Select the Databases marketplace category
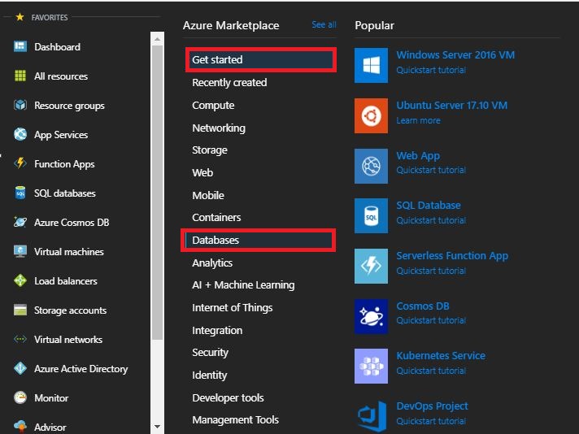The height and width of the screenshot is (434, 579). click(215, 240)
